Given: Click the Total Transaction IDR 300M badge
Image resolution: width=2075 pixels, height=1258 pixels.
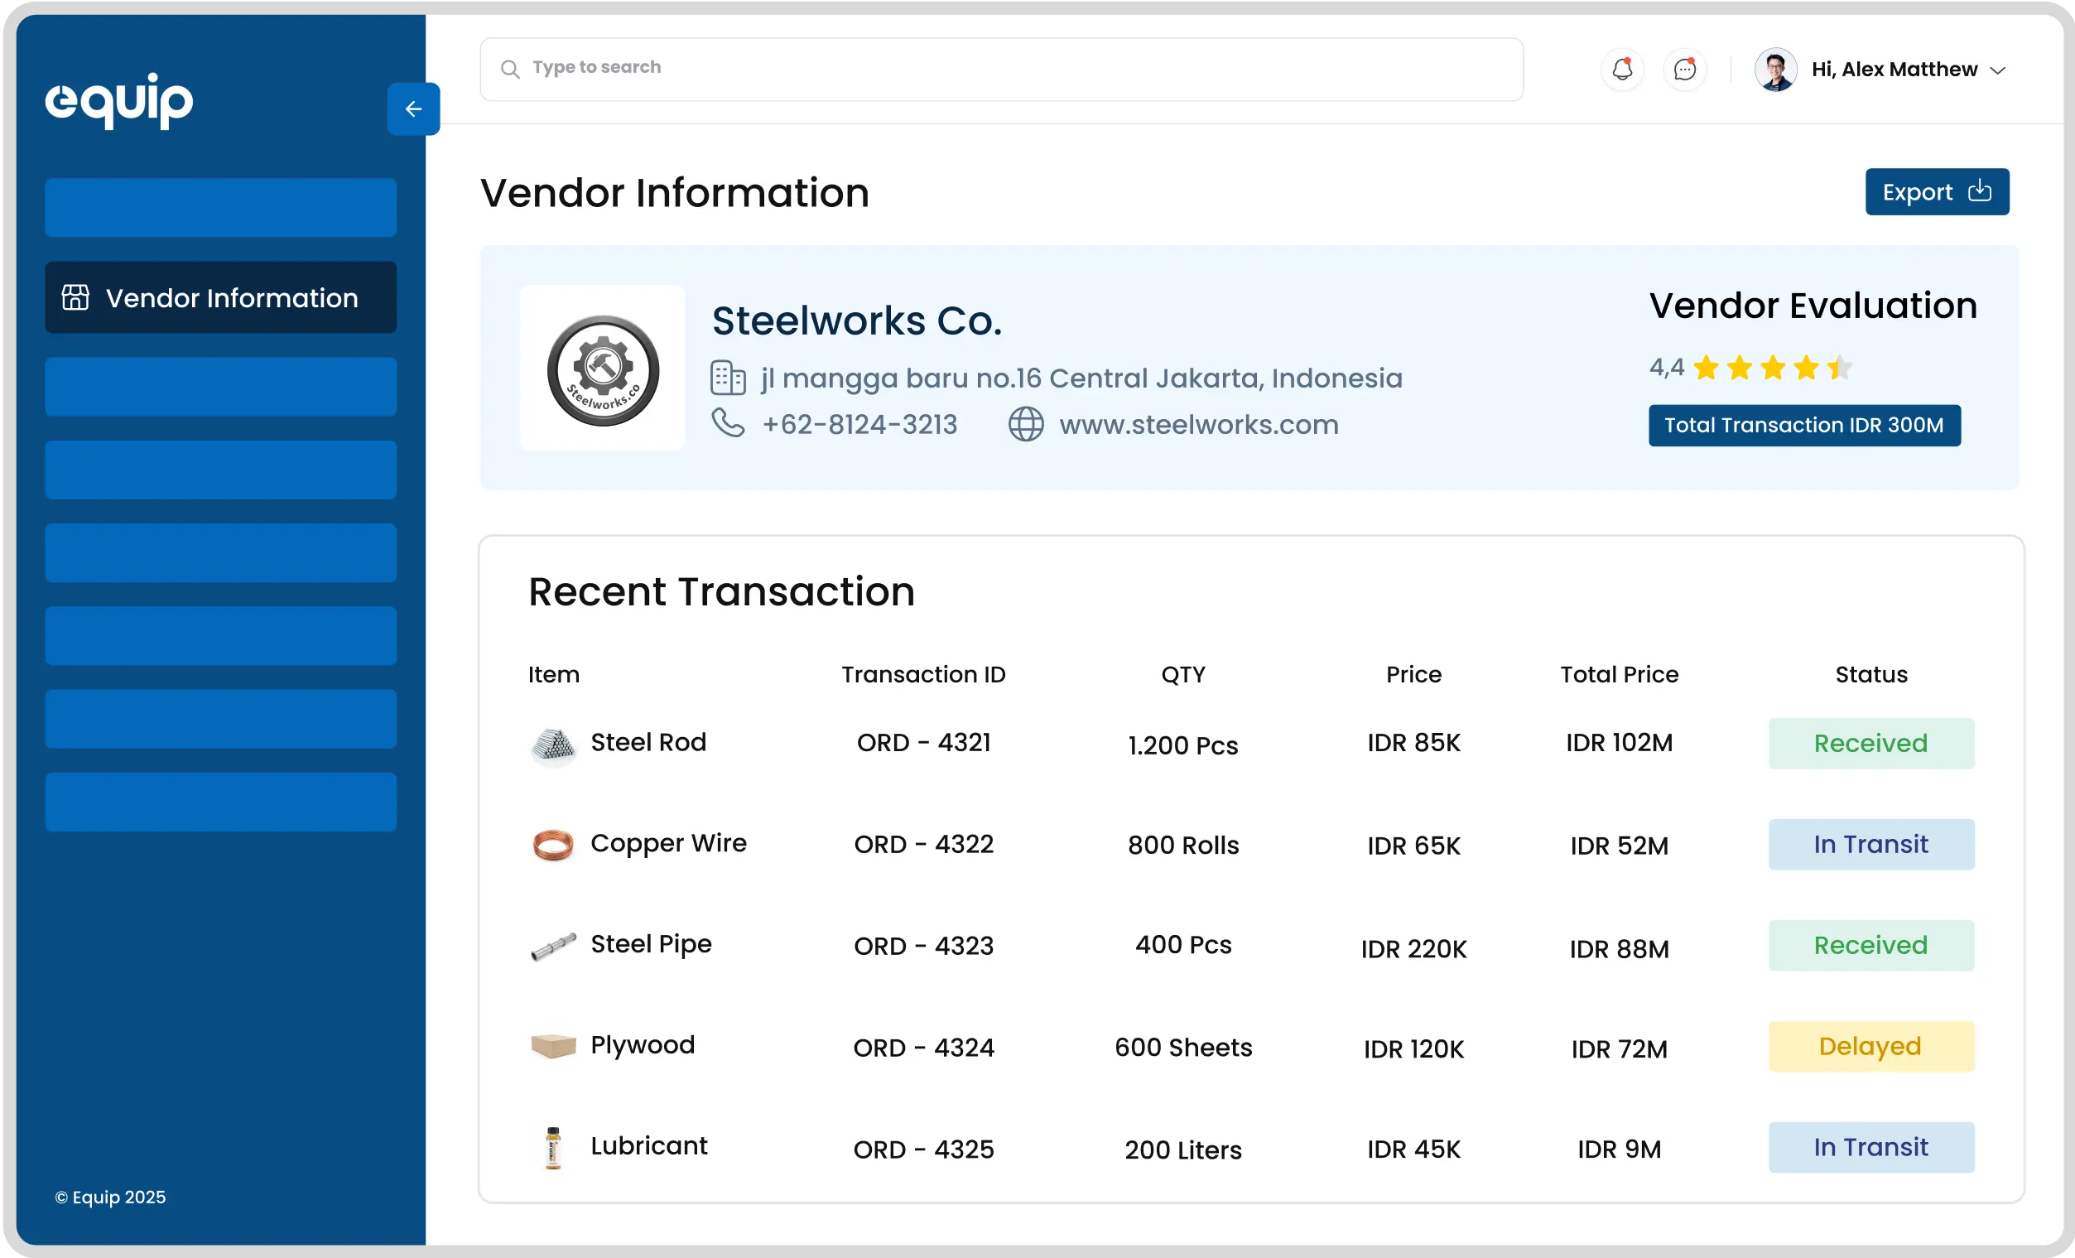Looking at the screenshot, I should tap(1804, 425).
